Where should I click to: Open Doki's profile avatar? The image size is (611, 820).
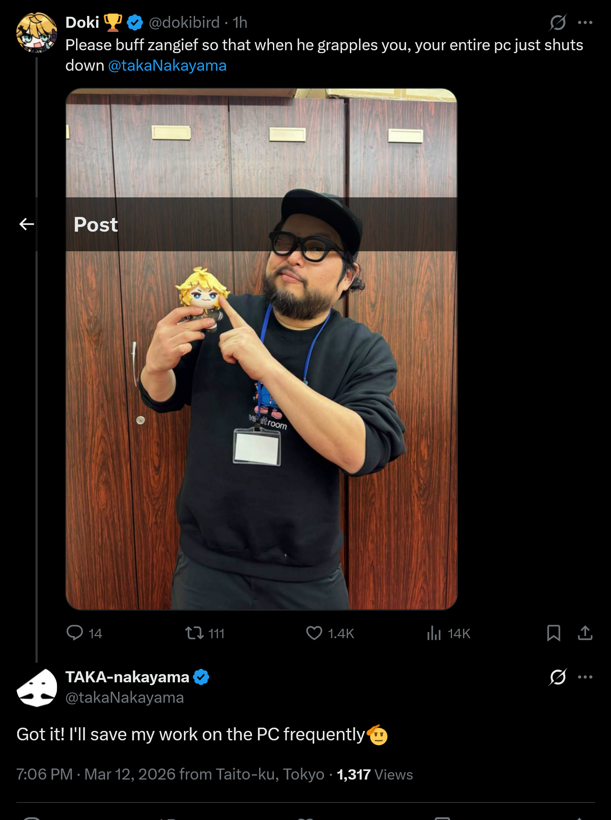pos(36,33)
